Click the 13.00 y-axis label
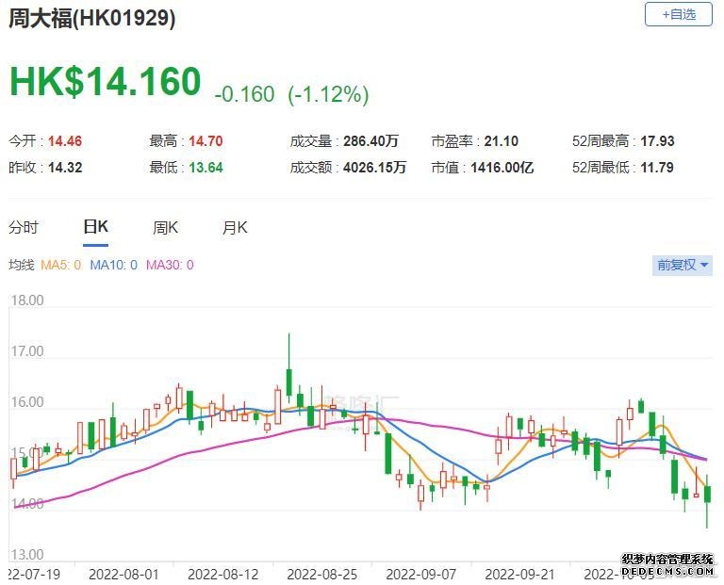The image size is (724, 585). (27, 554)
